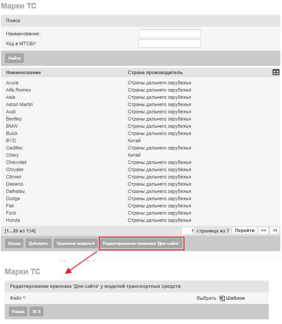
Task: Click the страница из 7 label
Action: [213, 231]
